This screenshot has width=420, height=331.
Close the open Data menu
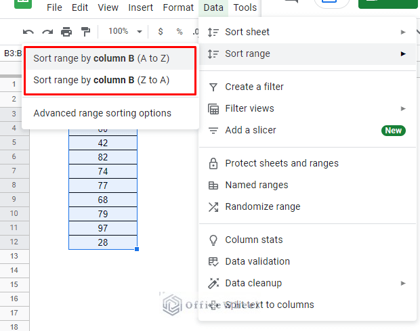coord(213,7)
